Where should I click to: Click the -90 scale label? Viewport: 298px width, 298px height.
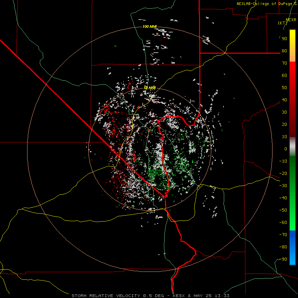click(x=283, y=259)
